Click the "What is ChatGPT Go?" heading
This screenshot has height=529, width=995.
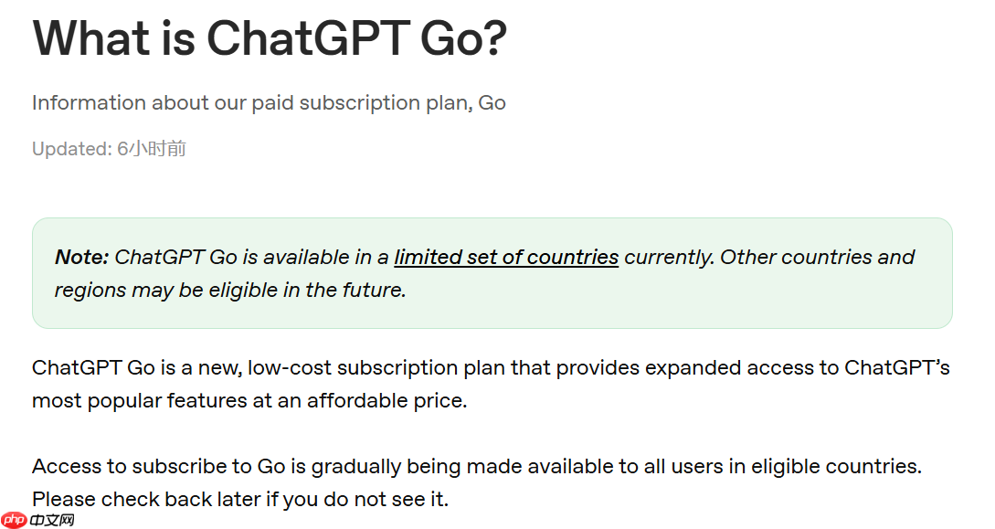[x=269, y=38]
